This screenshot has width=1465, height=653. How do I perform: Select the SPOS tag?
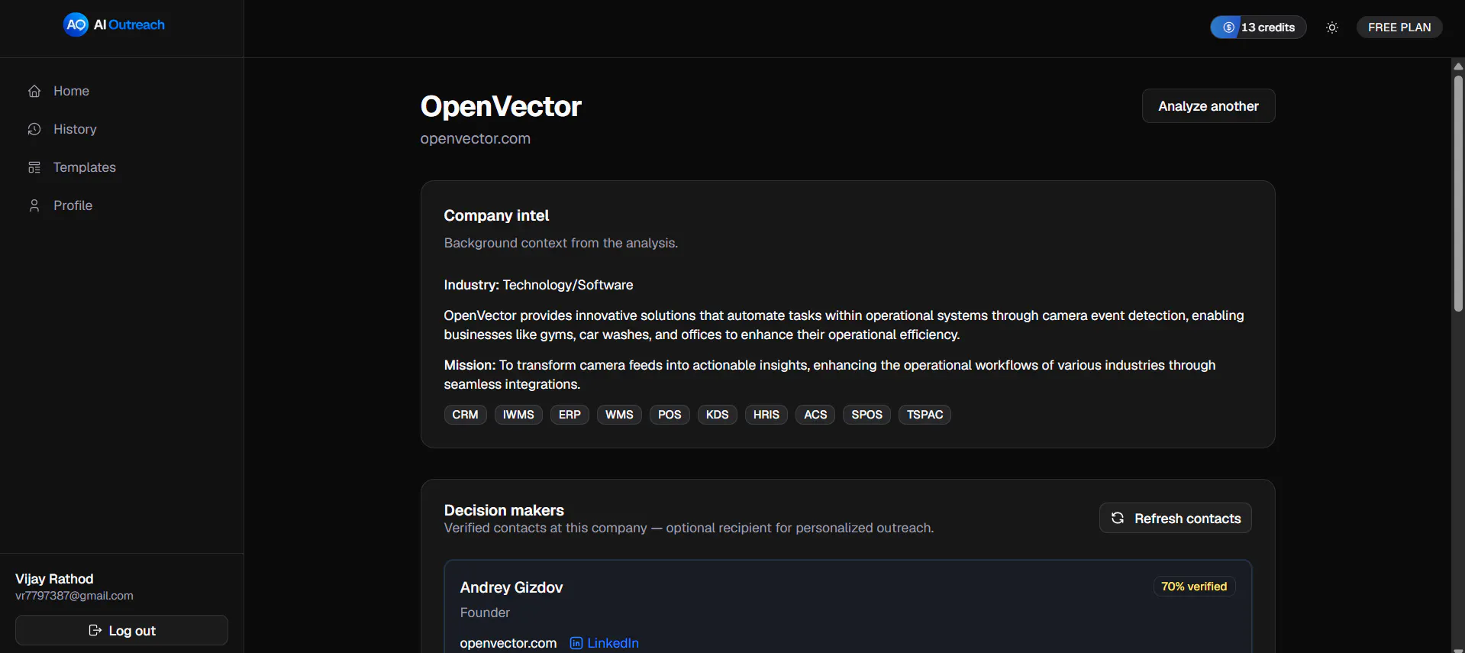click(866, 415)
